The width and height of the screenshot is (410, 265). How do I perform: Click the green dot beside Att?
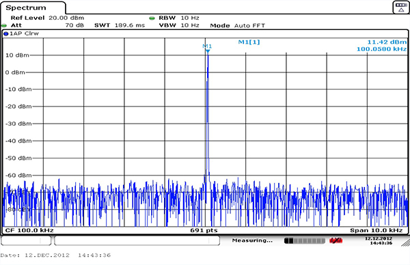click(x=4, y=25)
